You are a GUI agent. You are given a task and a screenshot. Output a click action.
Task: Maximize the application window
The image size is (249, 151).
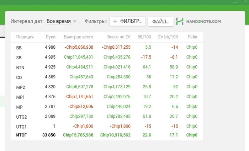[235, 1]
